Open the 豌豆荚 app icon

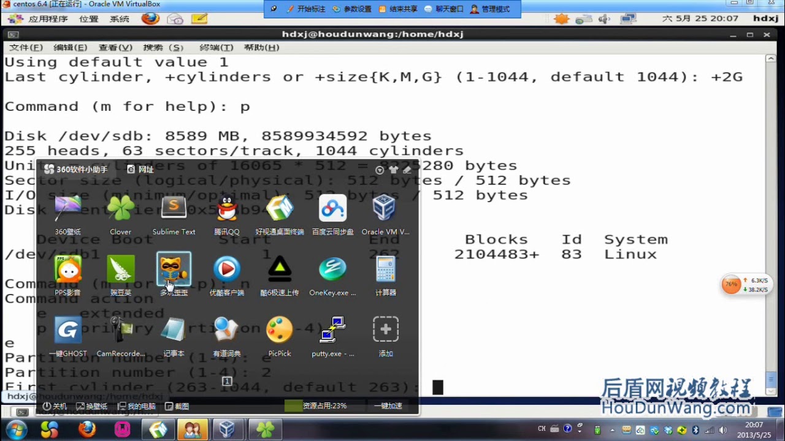(x=121, y=269)
